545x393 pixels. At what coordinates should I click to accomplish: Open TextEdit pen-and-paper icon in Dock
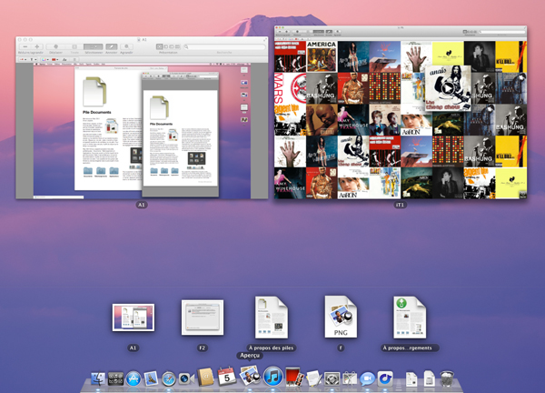(314, 378)
